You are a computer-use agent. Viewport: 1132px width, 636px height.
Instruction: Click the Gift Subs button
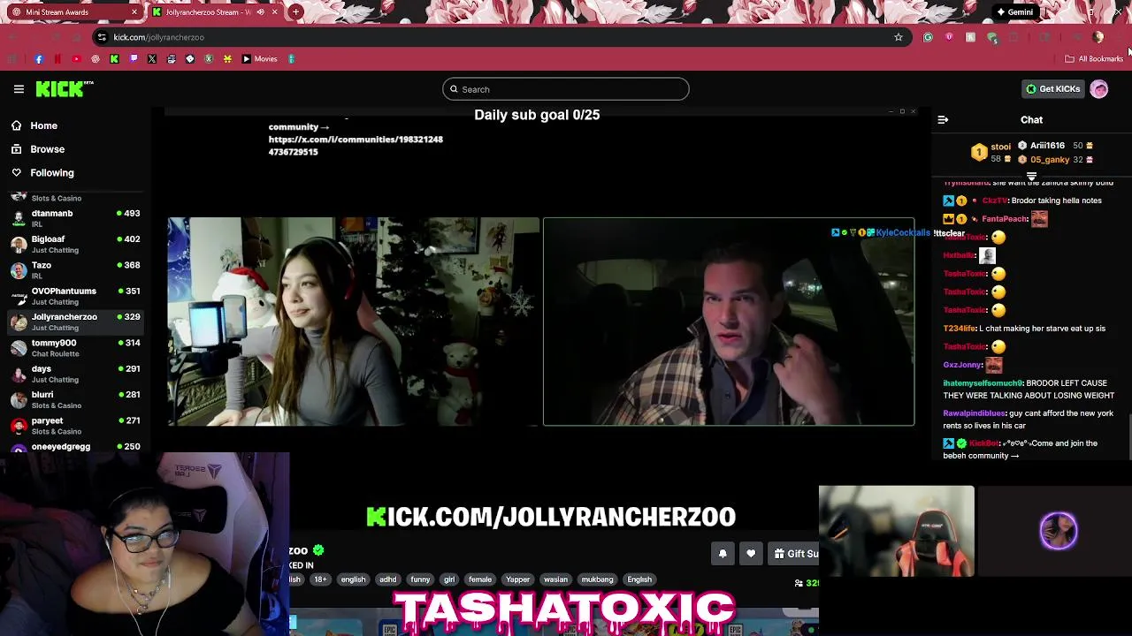tap(794, 554)
